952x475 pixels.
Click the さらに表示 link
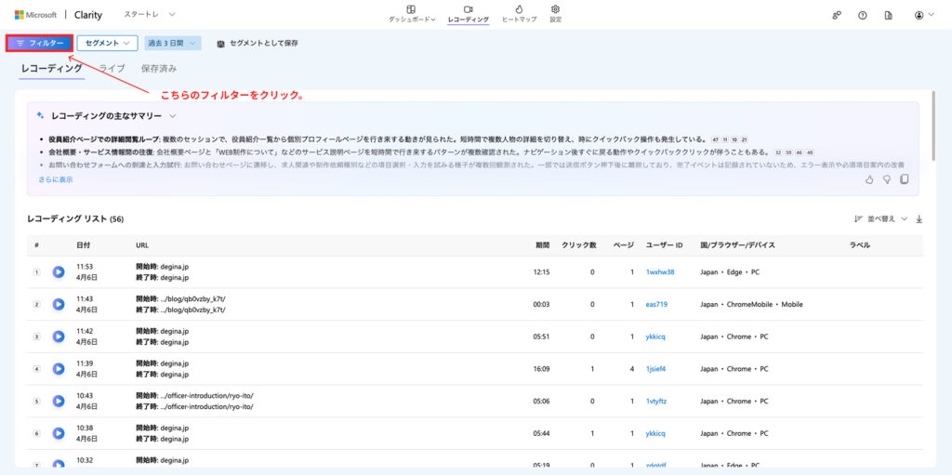55,179
